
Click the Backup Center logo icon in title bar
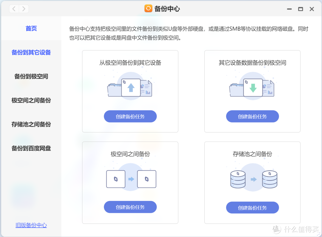pyautogui.click(x=148, y=8)
